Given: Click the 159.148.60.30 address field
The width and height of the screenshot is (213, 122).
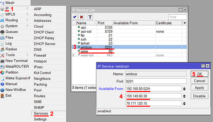Looking at the screenshot, I should click(x=153, y=96).
